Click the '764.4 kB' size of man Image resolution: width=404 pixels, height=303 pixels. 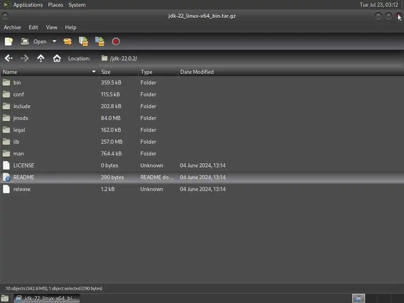pyautogui.click(x=111, y=153)
